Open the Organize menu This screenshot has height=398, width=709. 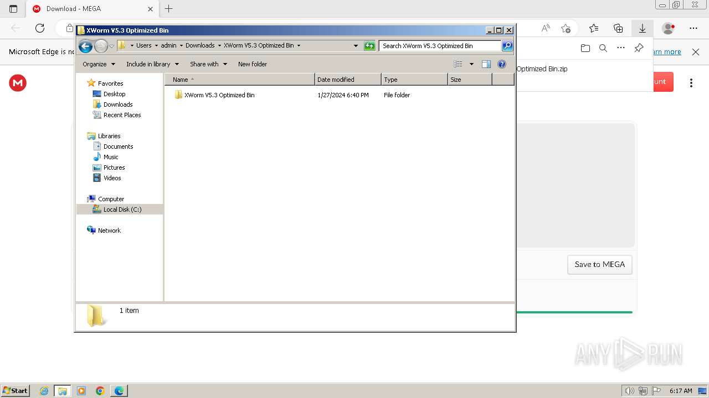[x=99, y=64]
